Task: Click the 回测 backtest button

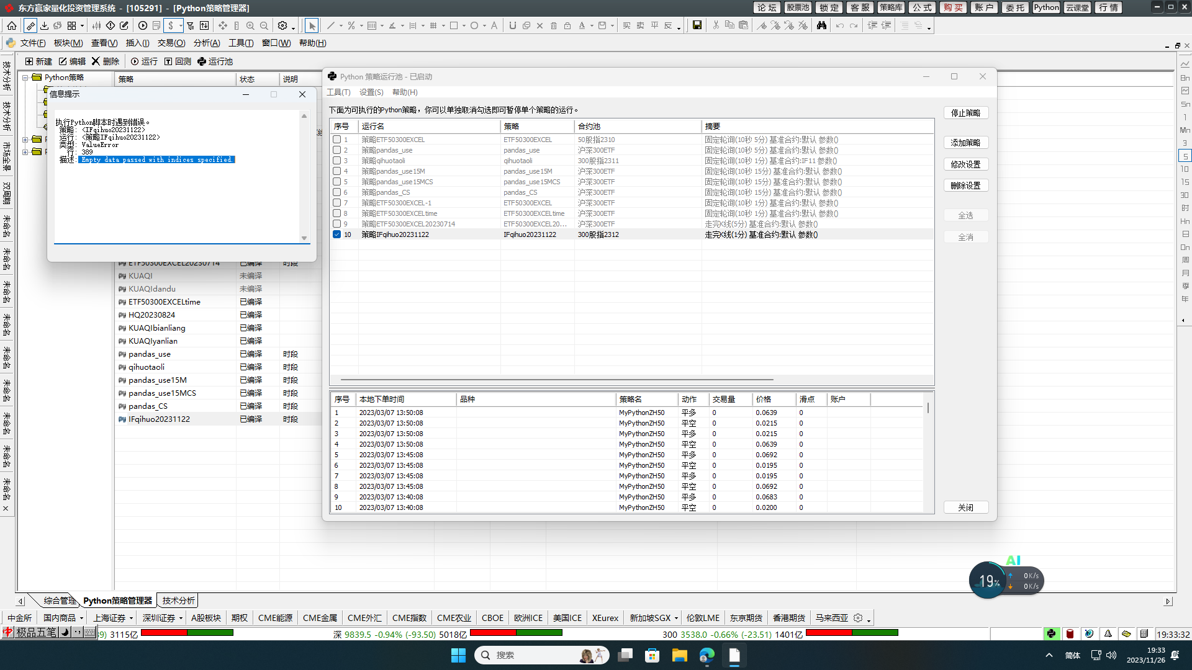Action: tap(178, 61)
